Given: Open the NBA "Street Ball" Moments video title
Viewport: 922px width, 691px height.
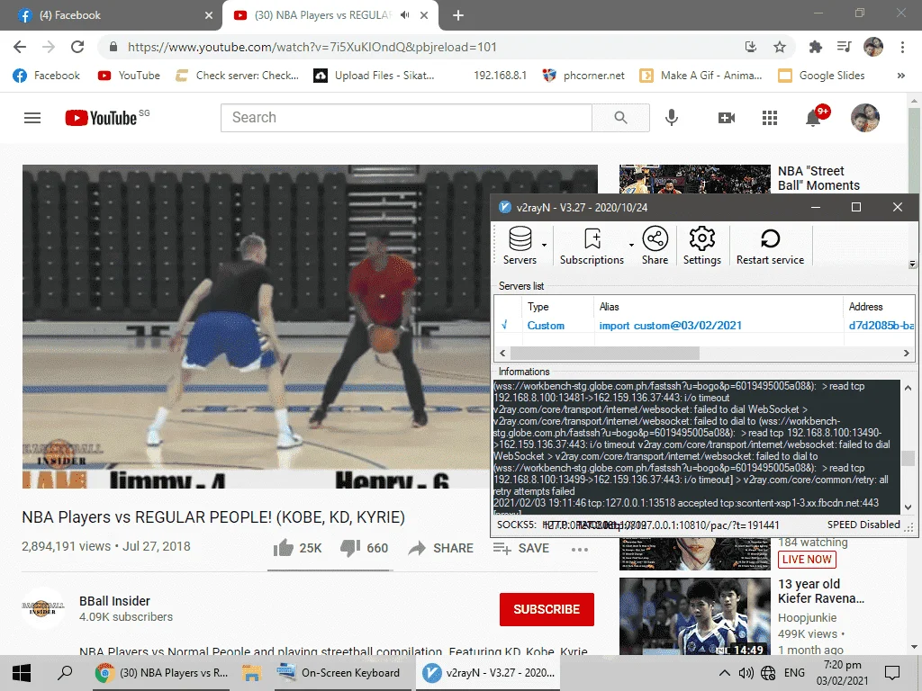Looking at the screenshot, I should [x=818, y=178].
